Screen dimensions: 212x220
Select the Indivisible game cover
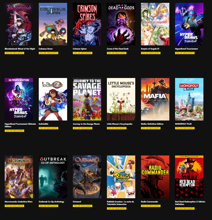53,99
